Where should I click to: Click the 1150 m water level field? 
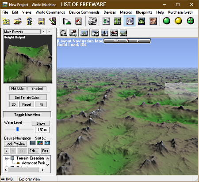click(x=42, y=130)
